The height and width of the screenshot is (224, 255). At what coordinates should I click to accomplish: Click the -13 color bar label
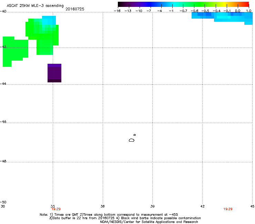point(128,11)
